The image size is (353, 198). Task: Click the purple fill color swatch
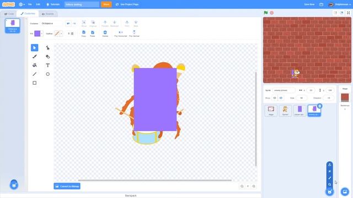pos(38,34)
